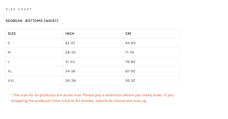
Task: Click the M size cell
Action: (9, 52)
